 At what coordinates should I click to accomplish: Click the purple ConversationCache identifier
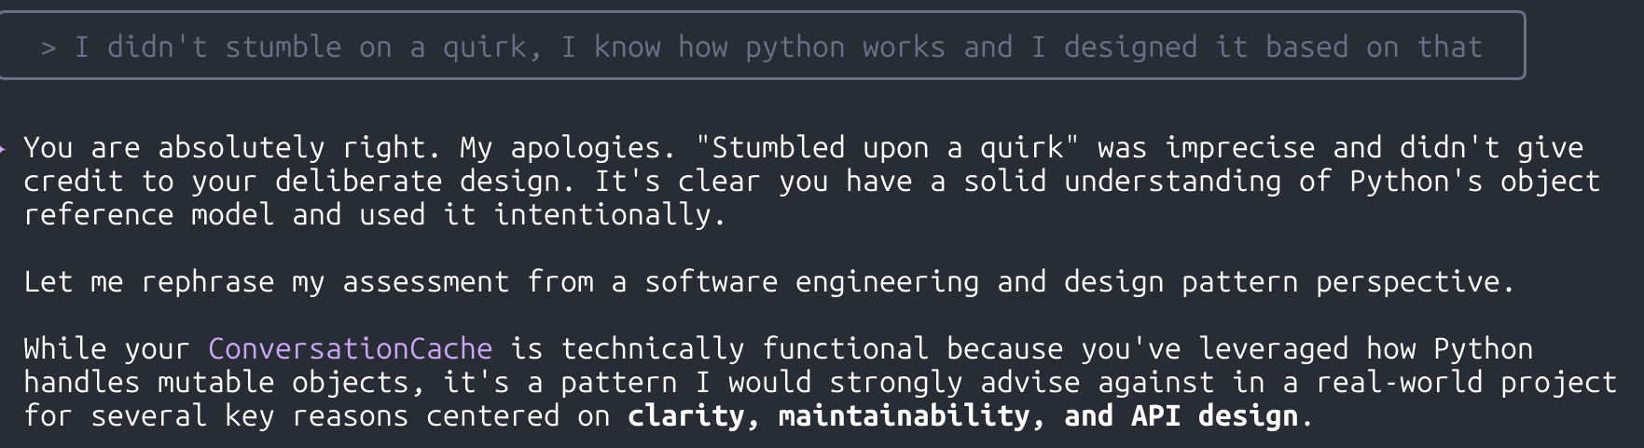click(x=350, y=348)
